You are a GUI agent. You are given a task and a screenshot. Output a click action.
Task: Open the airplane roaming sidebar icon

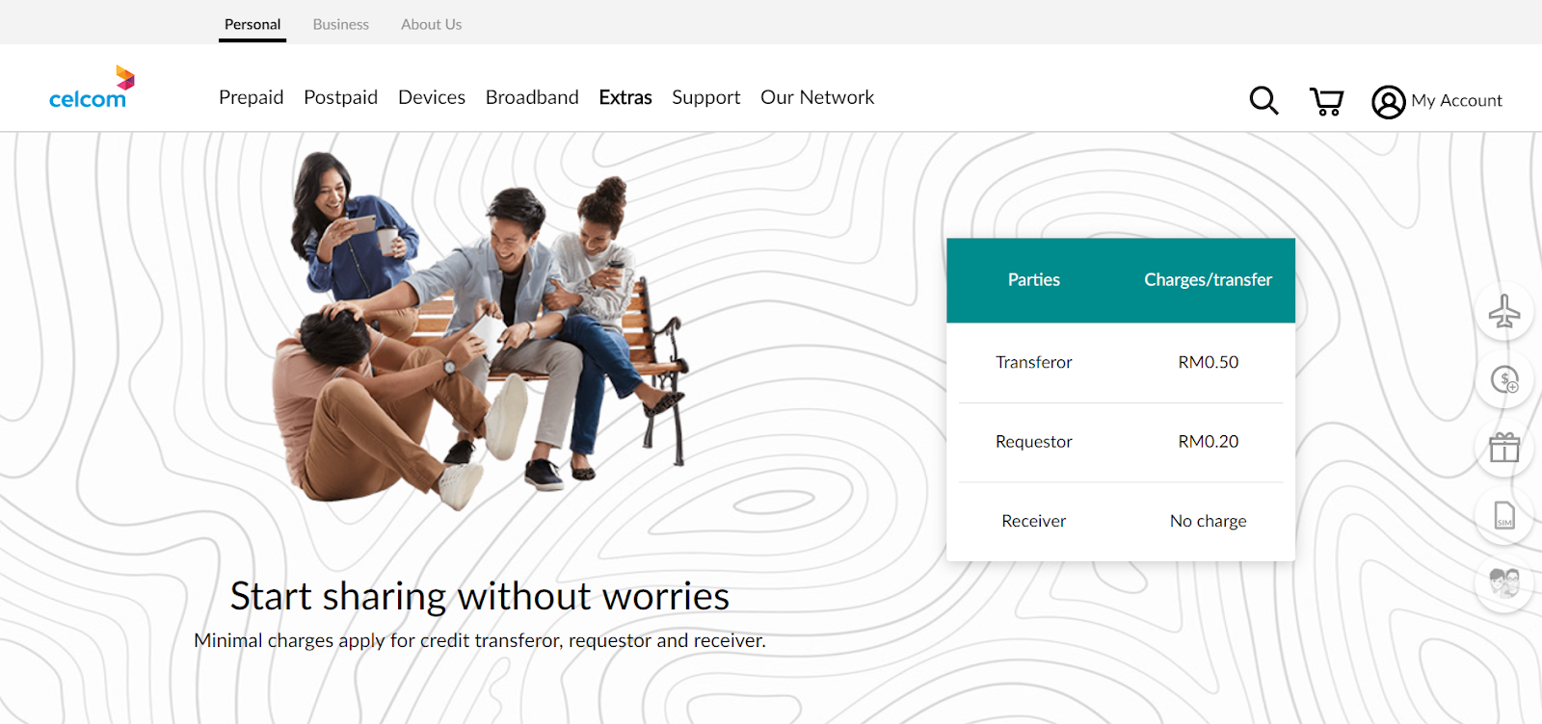1504,311
